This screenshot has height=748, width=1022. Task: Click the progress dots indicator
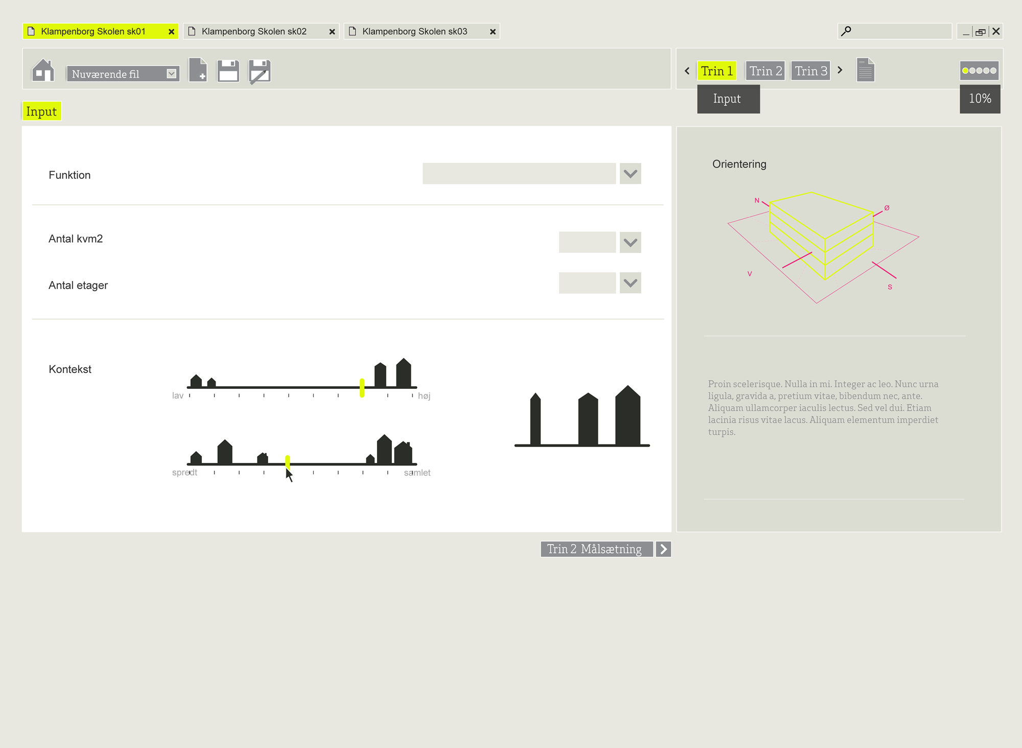tap(979, 71)
